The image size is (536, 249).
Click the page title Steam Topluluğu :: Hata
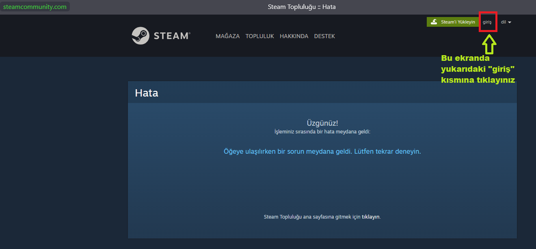pyautogui.click(x=302, y=7)
